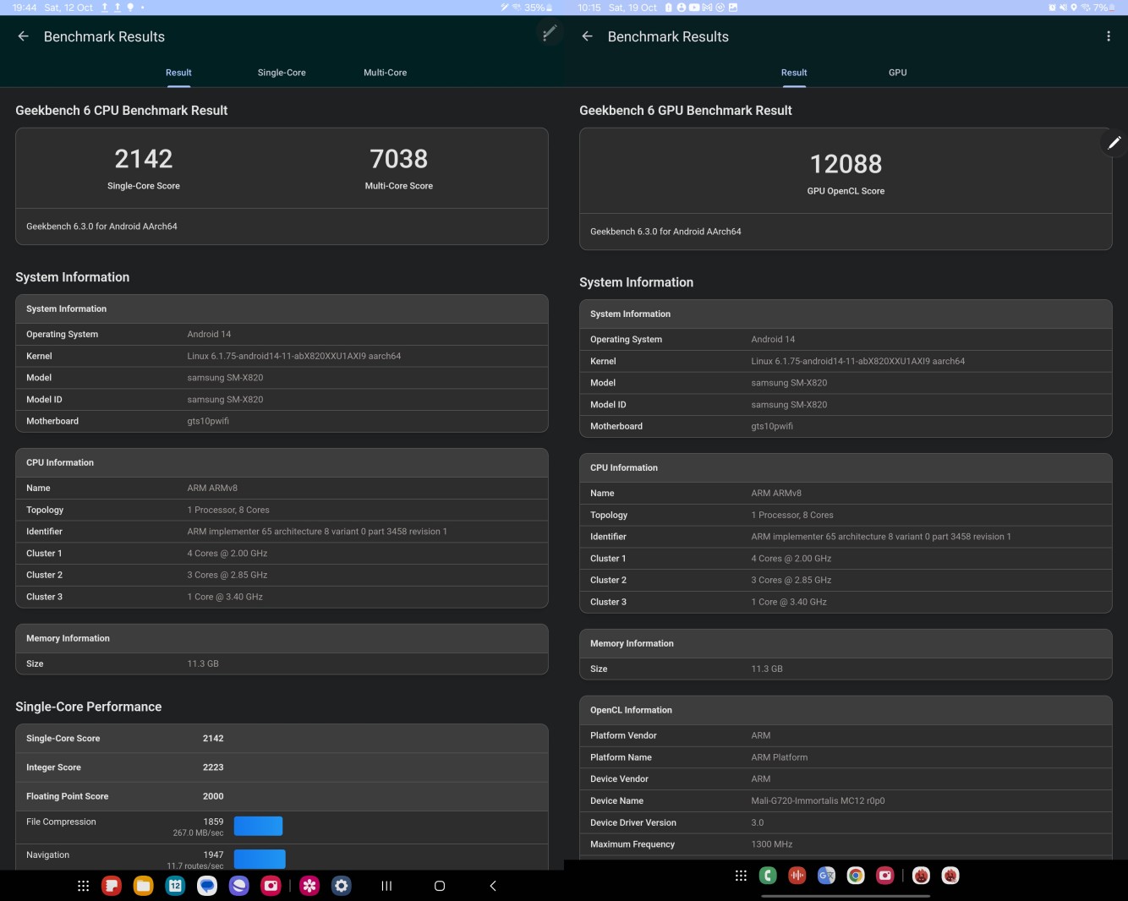Tap Recents navigation button in left taskbar
Image resolution: width=1128 pixels, height=901 pixels.
point(386,886)
